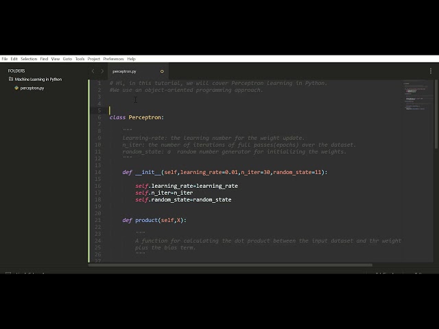Click the dot product docstring line
Screen dimensions: 439x329
click(x=268, y=241)
